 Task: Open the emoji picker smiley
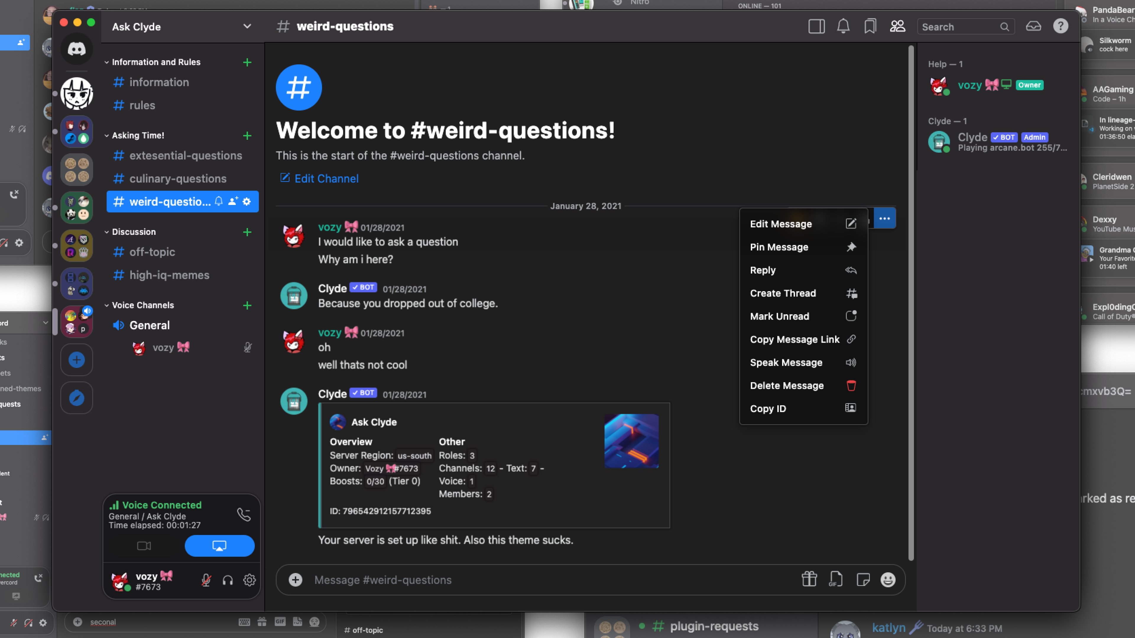[887, 580]
